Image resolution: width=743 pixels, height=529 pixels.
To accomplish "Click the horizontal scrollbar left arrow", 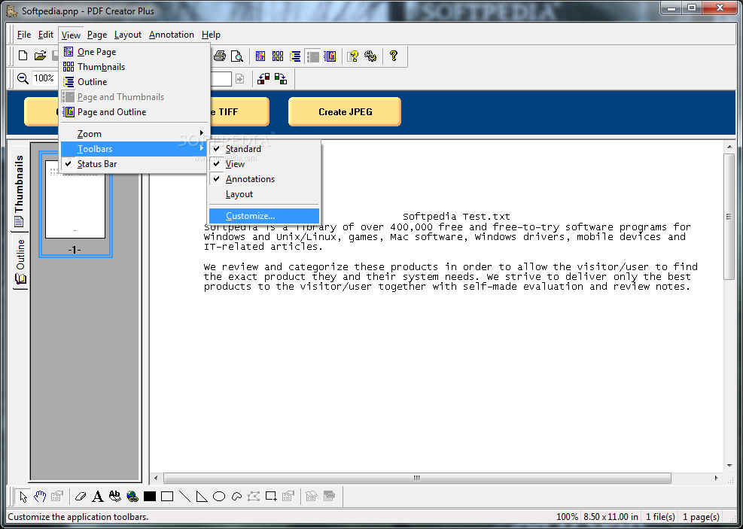I will point(155,479).
